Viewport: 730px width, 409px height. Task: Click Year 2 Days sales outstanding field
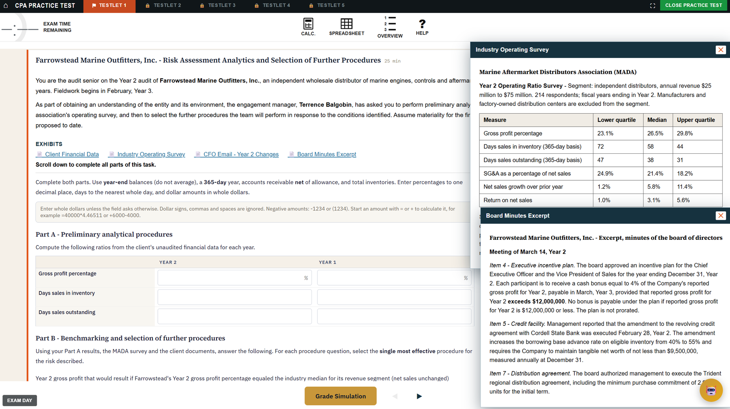234,316
